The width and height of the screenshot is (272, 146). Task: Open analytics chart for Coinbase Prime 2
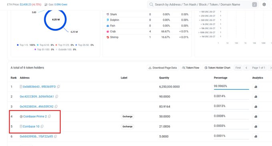[256, 116]
